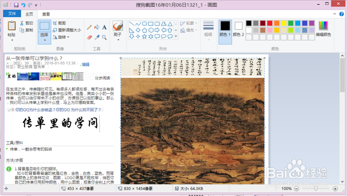Click the 裁剪 crop button
The image size is (347, 196).
pos(60,23)
